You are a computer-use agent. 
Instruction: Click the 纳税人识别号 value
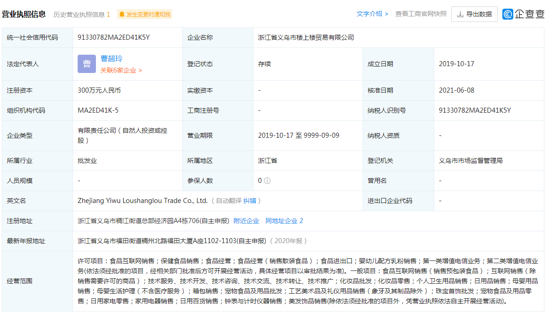point(474,110)
